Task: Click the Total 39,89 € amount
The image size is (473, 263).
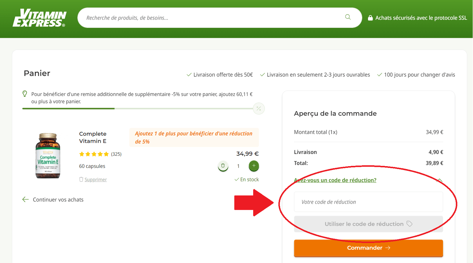Action: [x=434, y=163]
